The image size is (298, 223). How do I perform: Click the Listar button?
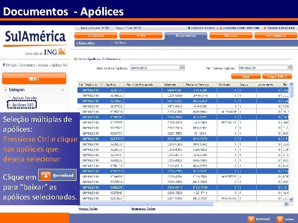(246, 76)
